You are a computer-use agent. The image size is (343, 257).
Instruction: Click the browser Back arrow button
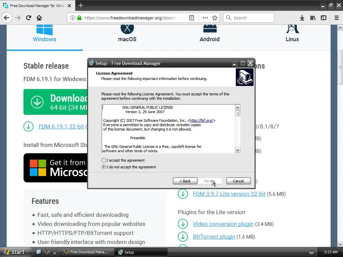pos(7,18)
